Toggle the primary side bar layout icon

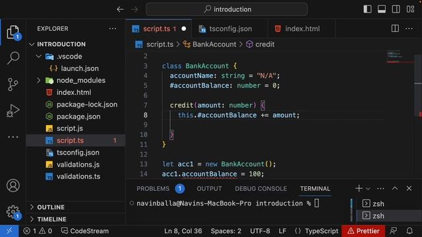click(x=367, y=9)
